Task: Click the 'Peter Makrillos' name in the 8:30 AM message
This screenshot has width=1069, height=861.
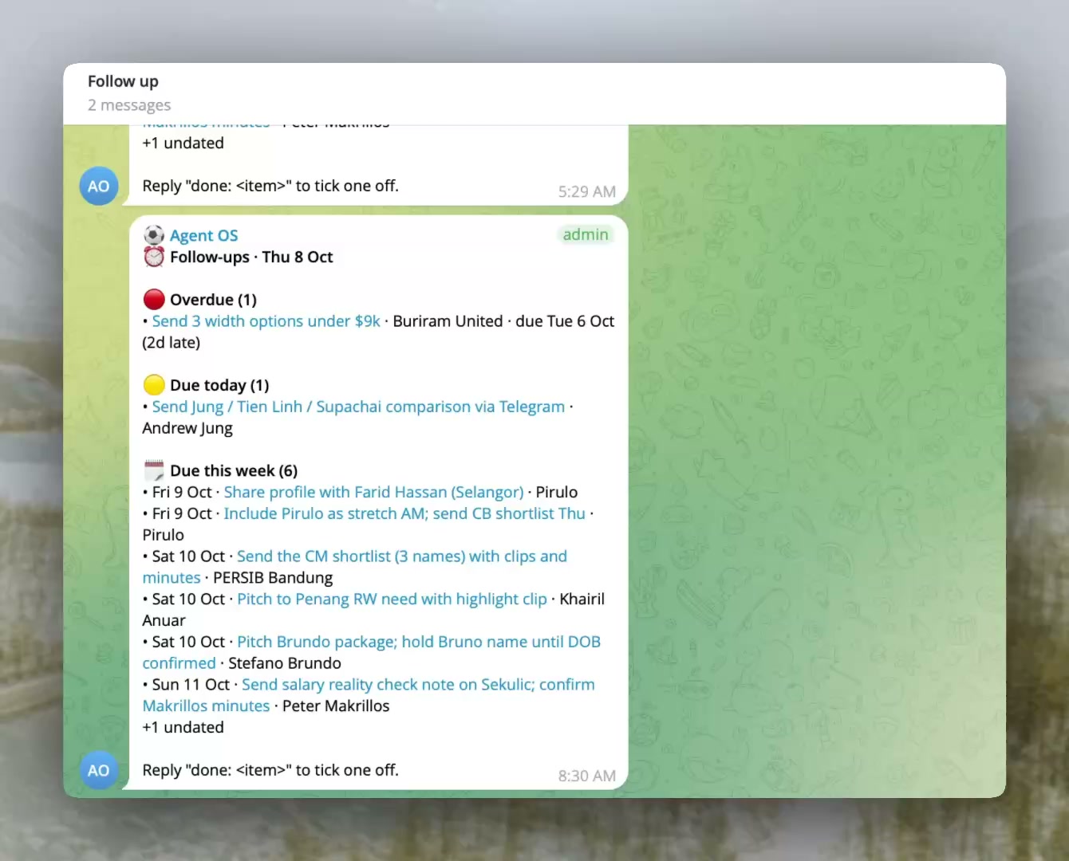Action: [336, 706]
